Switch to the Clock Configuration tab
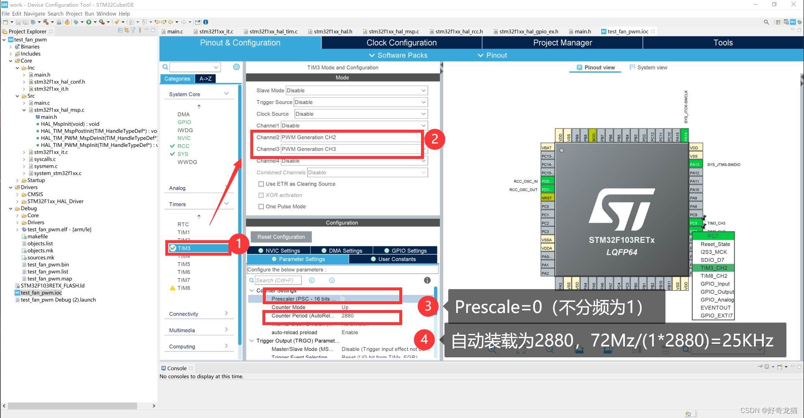 tap(401, 42)
